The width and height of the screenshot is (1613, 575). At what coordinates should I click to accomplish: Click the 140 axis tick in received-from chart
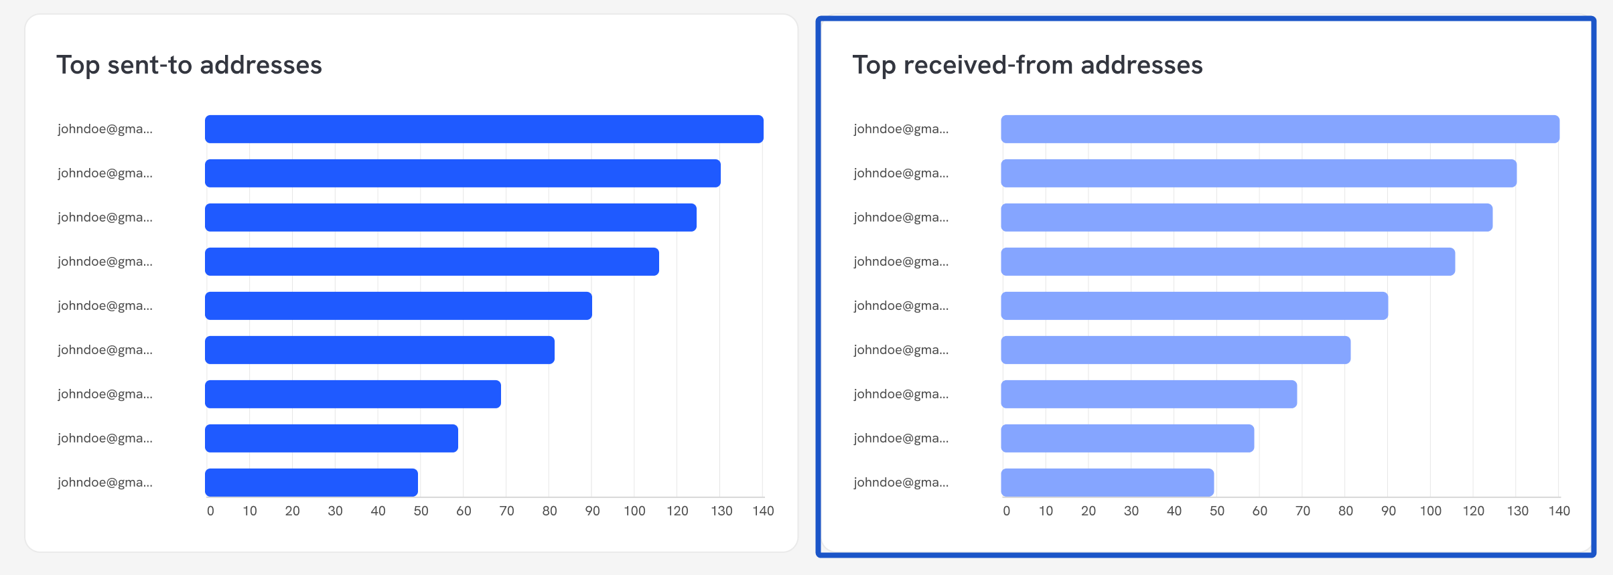(x=1559, y=511)
